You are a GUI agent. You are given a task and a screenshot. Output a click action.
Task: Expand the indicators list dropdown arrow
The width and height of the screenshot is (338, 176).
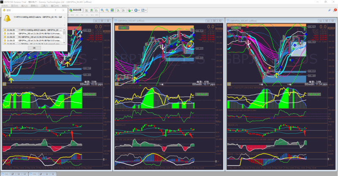[x=132, y=10]
